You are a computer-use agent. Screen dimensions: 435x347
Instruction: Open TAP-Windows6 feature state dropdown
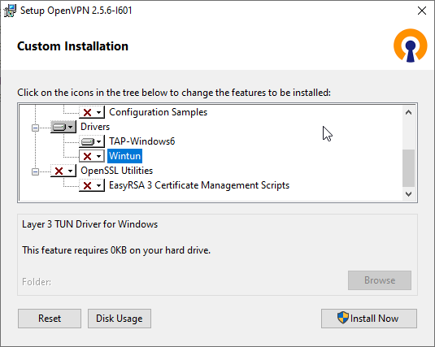(x=92, y=141)
